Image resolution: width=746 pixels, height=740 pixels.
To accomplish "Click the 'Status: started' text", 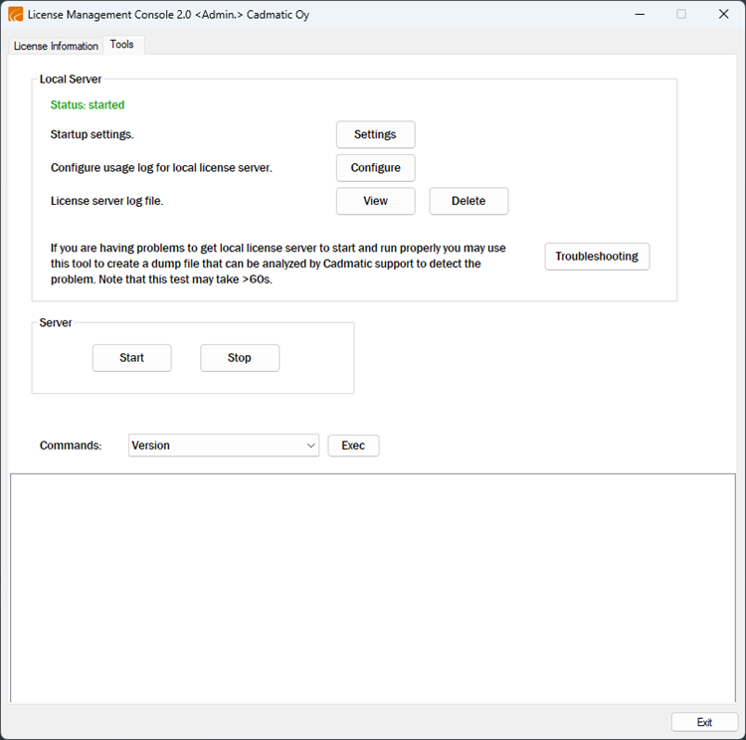I will 88,104.
